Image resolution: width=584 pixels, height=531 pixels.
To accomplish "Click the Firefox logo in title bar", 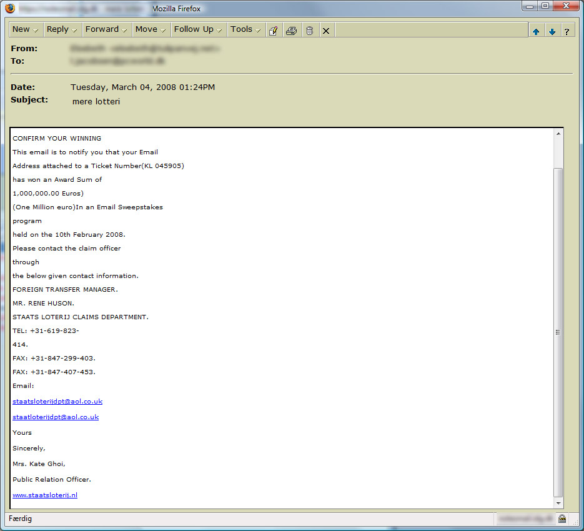I will click(10, 7).
